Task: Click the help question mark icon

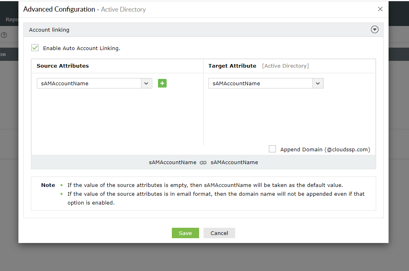Action: (x=4, y=35)
